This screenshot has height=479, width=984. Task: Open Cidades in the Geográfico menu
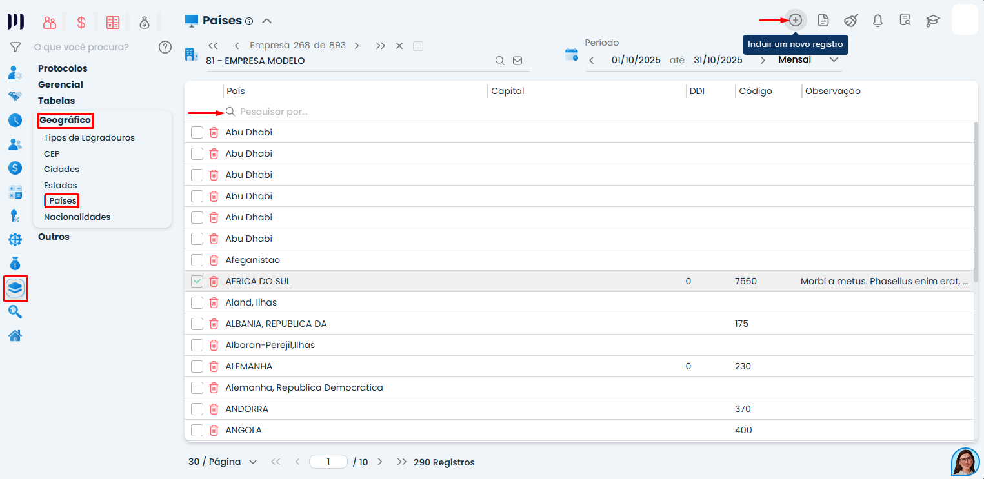click(61, 170)
